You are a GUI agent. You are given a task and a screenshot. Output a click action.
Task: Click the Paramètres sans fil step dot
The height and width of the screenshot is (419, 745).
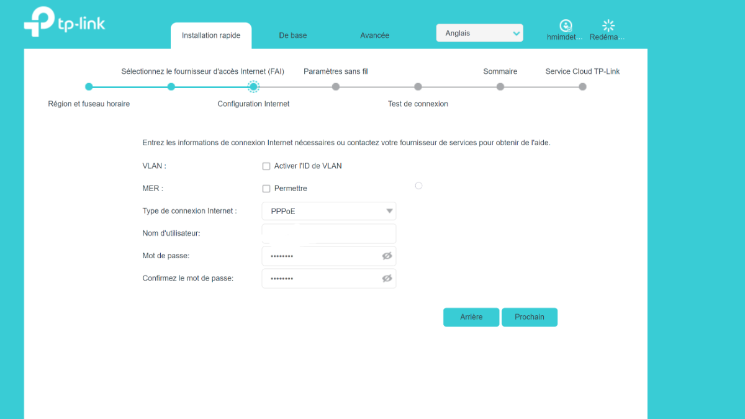click(336, 87)
